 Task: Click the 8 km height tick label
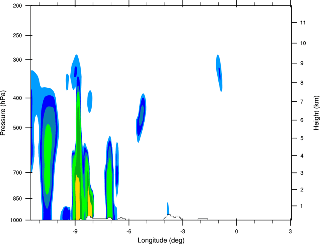pyautogui.click(x=302, y=83)
